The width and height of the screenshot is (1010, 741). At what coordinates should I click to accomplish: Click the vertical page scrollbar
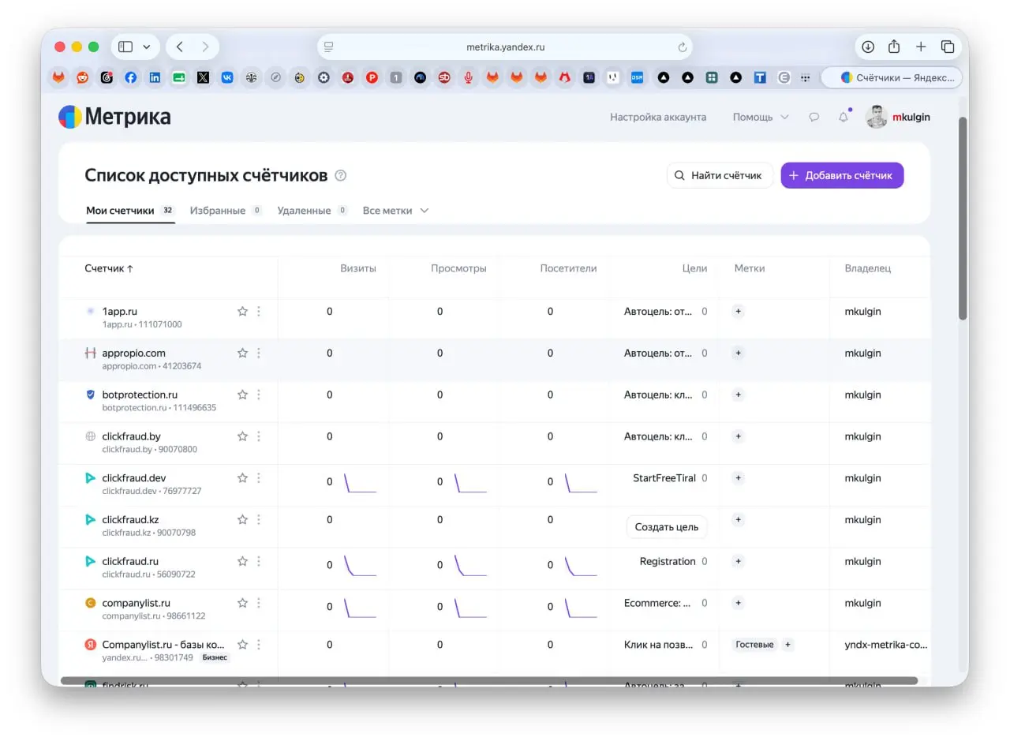[x=963, y=219]
